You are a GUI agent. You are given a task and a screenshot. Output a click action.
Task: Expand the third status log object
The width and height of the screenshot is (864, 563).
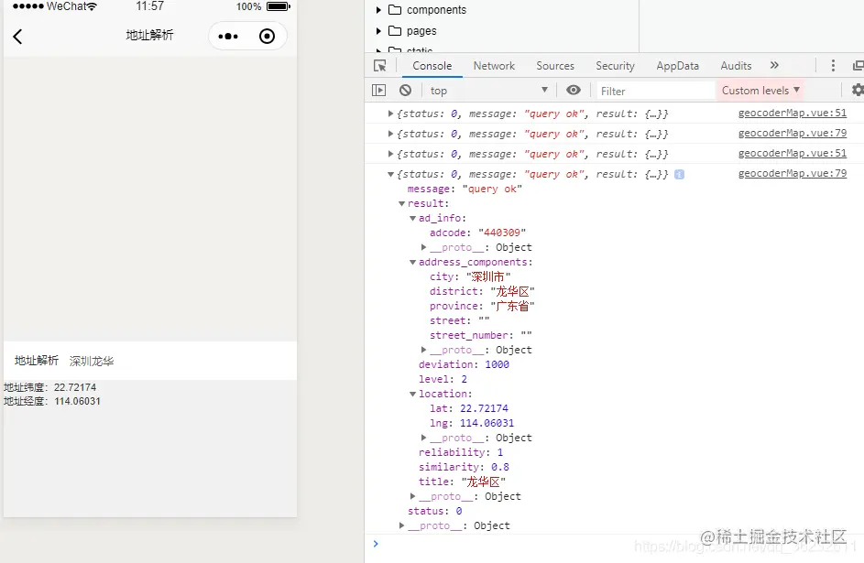pos(390,154)
